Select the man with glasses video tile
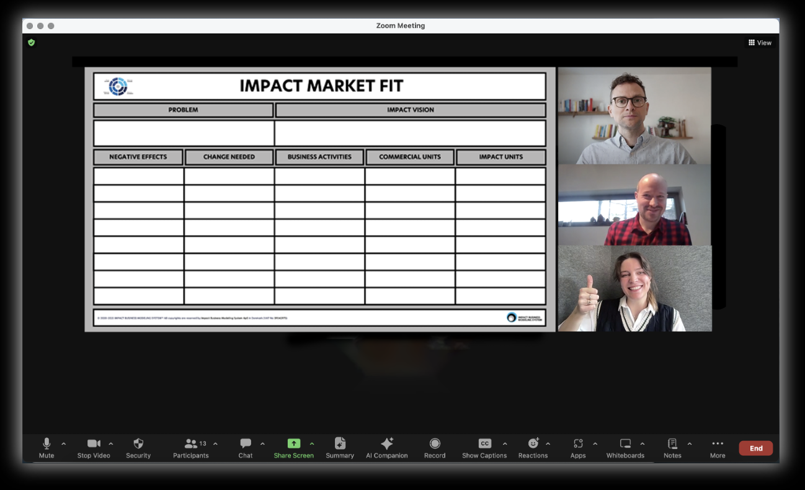 [634, 115]
